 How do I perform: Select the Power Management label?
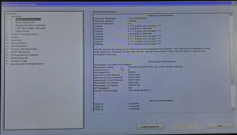24,49
